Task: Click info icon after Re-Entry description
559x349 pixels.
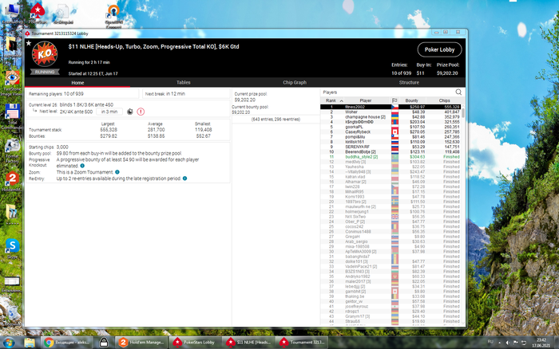Action: click(184, 178)
